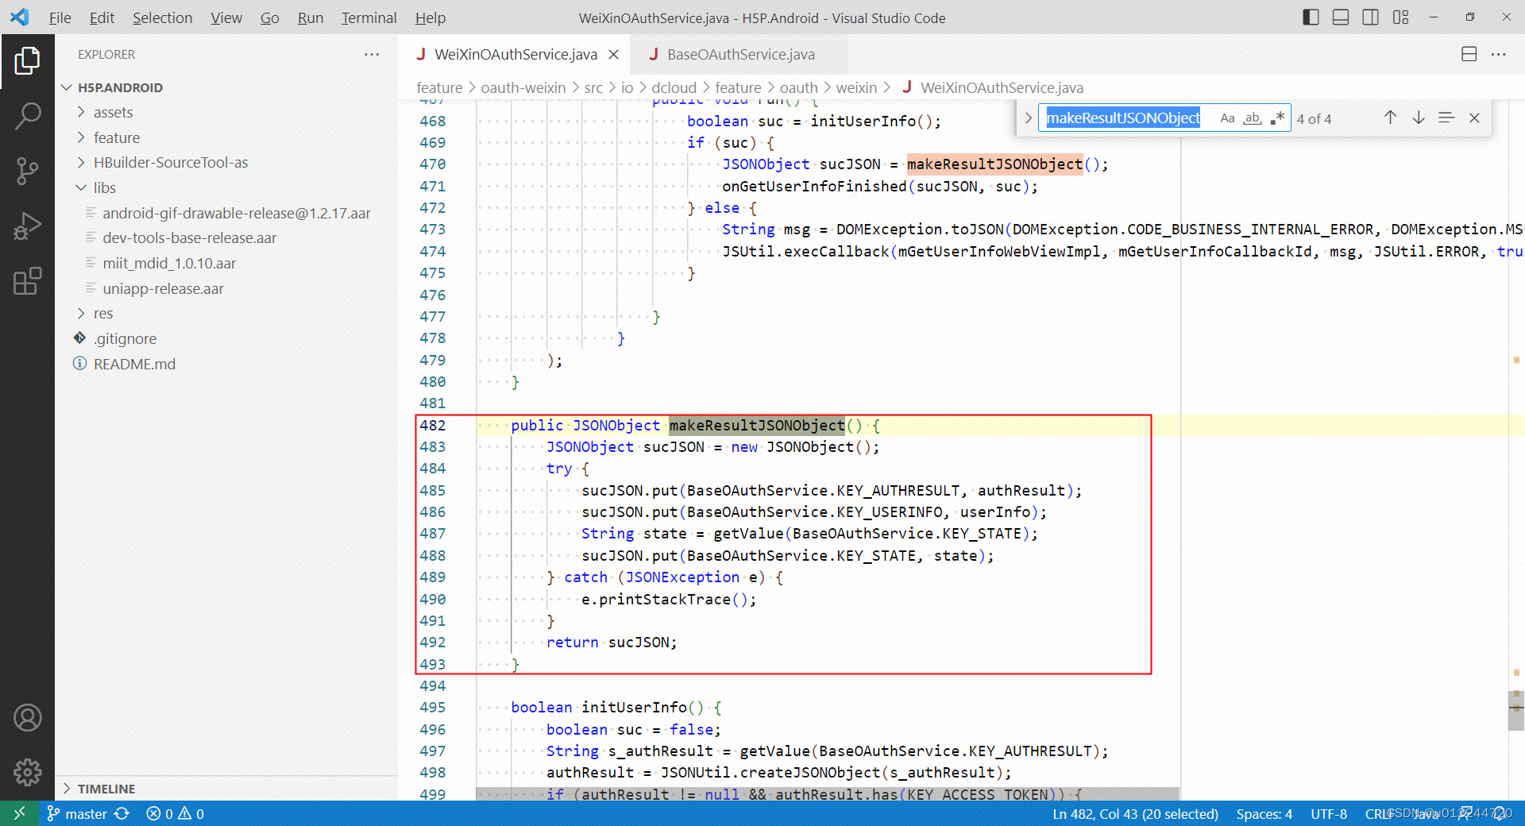The height and width of the screenshot is (826, 1525).
Task: Go to previous find match
Action: [1390, 118]
